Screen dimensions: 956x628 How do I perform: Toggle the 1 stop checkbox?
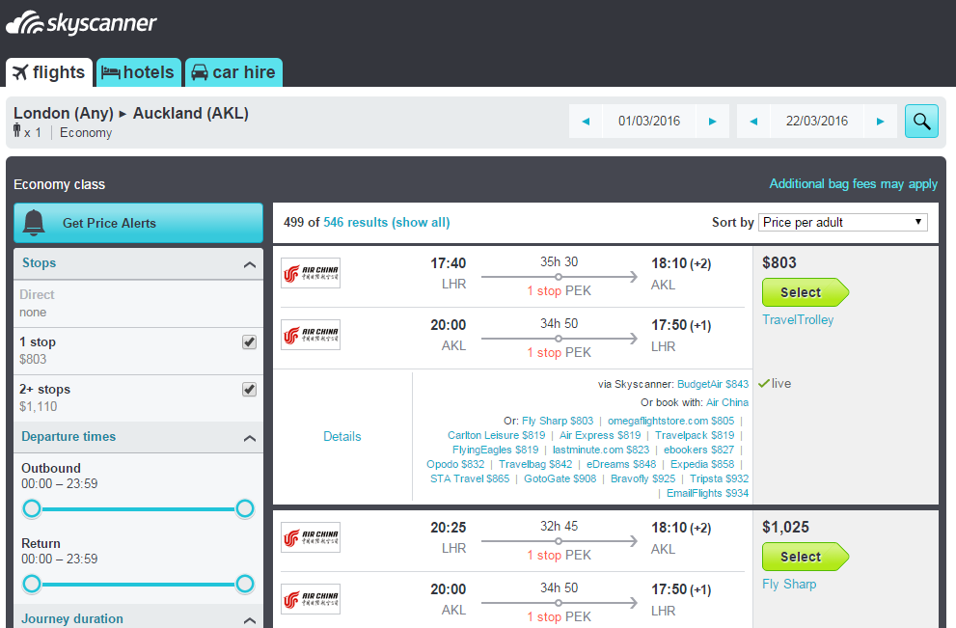coord(249,342)
